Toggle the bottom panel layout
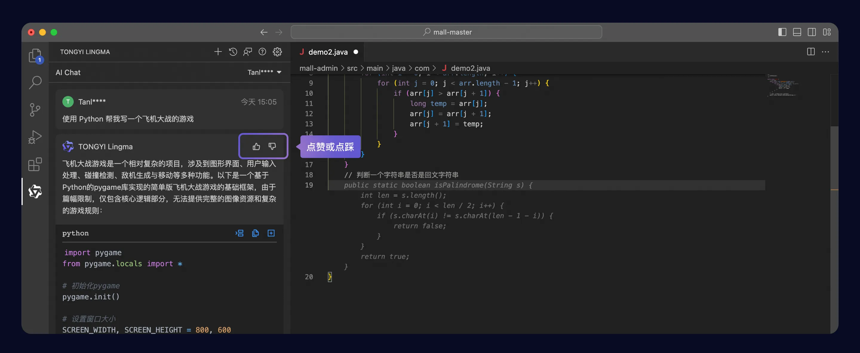The height and width of the screenshot is (353, 860). coord(797,32)
